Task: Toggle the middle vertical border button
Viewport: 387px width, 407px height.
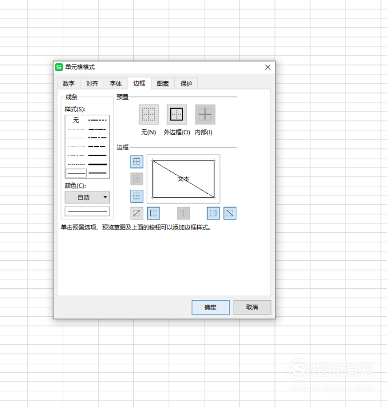Action: [x=183, y=213]
